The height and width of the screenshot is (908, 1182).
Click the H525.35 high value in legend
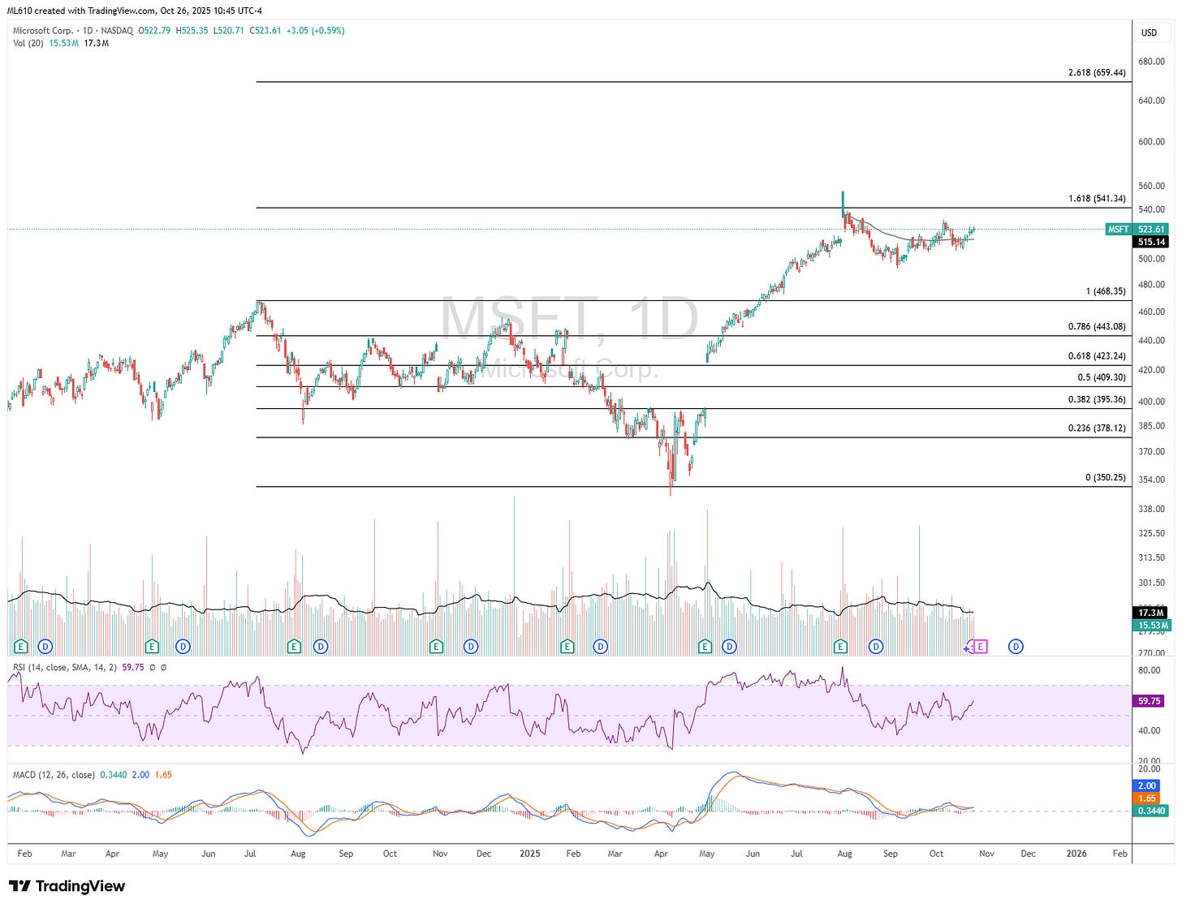tap(192, 31)
